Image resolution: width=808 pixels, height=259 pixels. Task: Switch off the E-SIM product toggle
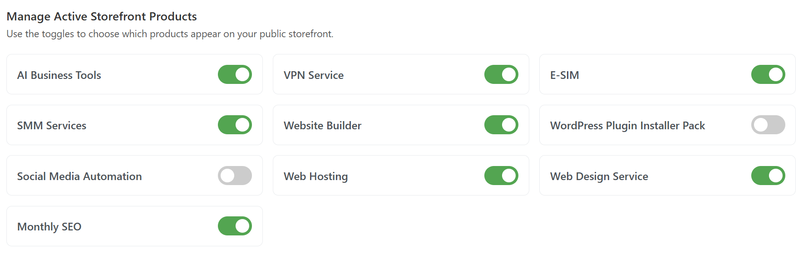tap(768, 74)
